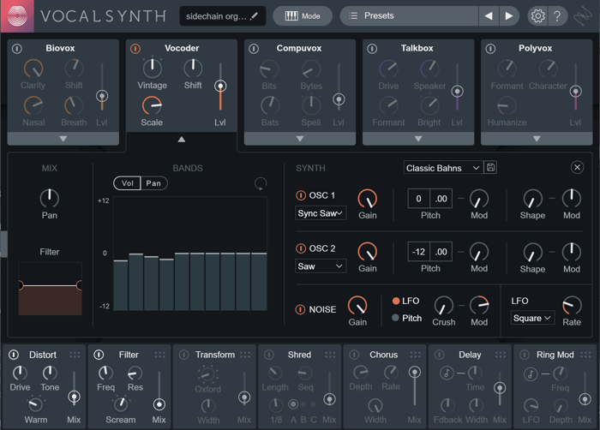Toggle the Transform effect power
The width and height of the screenshot is (600, 430).
pyautogui.click(x=183, y=355)
